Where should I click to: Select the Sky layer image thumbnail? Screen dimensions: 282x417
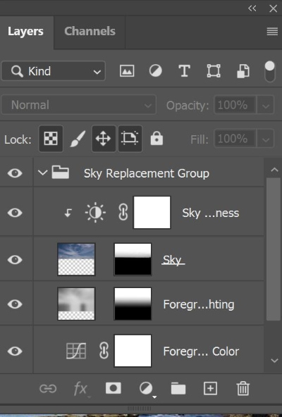[76, 259]
